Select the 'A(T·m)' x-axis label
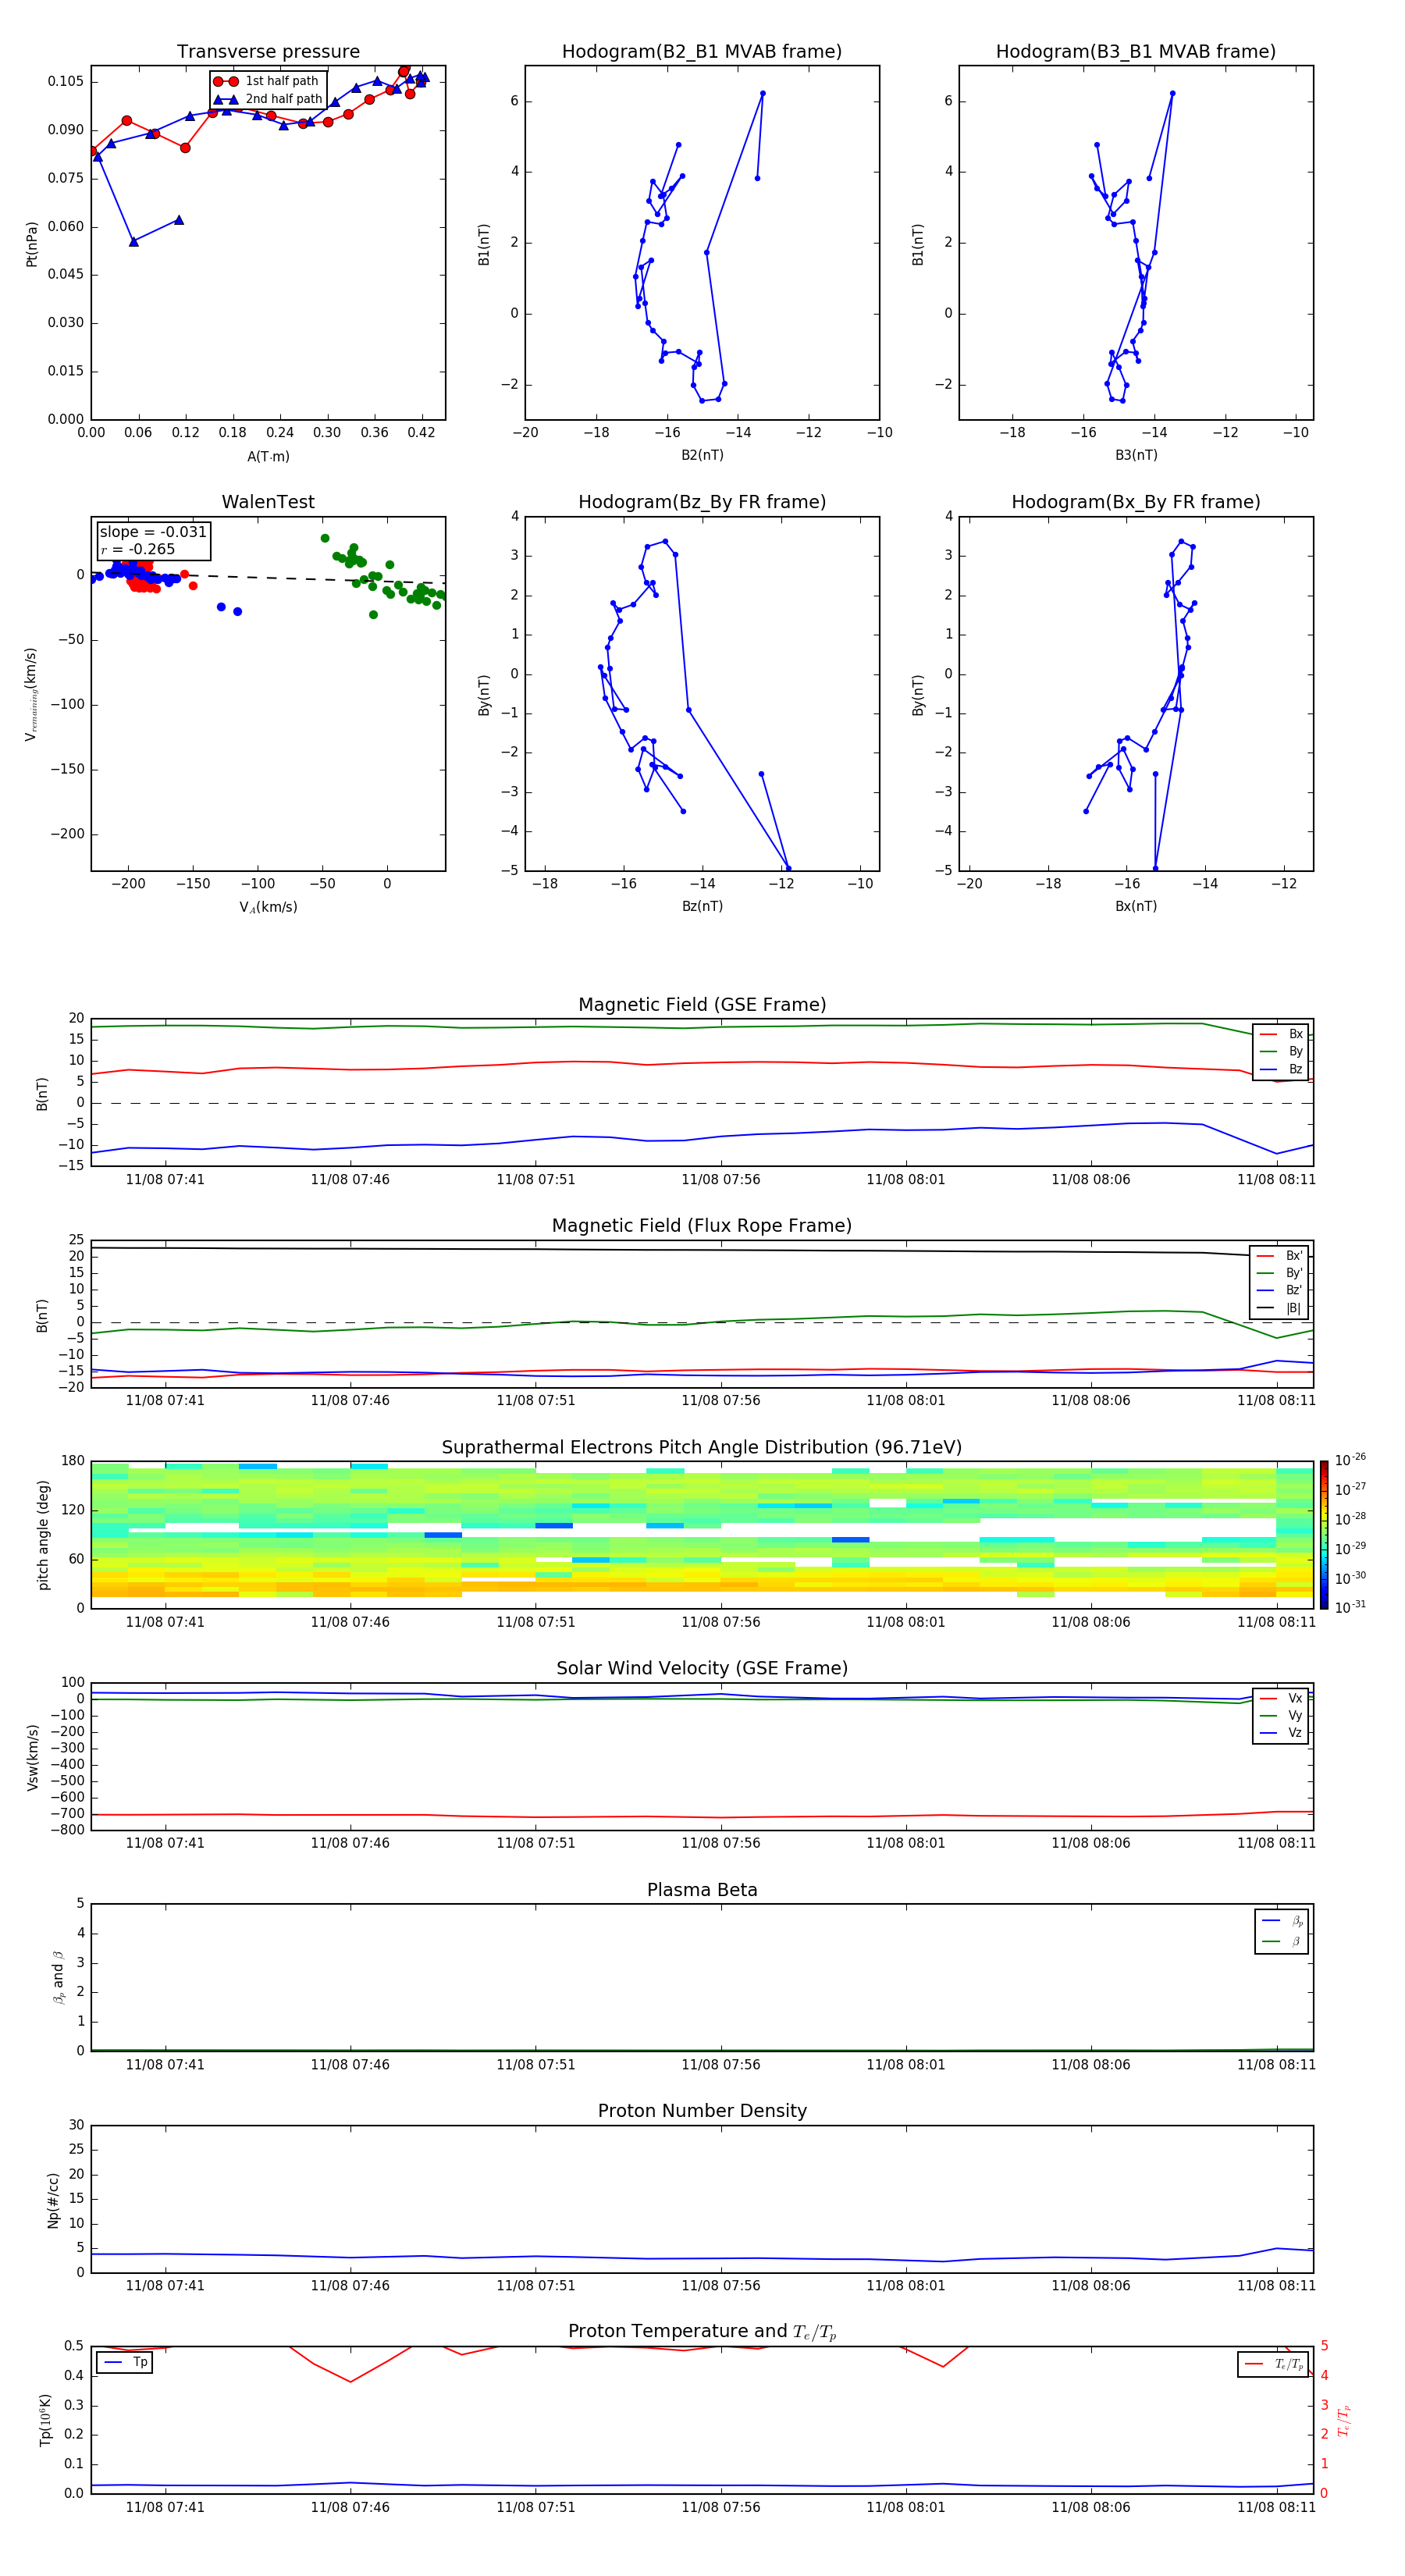 tap(268, 457)
